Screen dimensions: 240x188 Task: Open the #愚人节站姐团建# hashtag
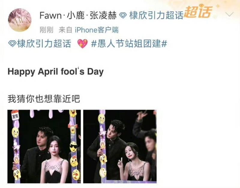[129, 44]
